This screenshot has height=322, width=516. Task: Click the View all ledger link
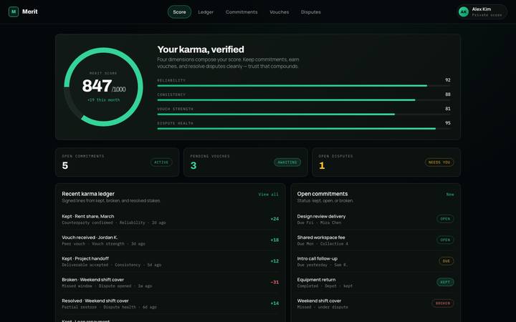click(268, 195)
